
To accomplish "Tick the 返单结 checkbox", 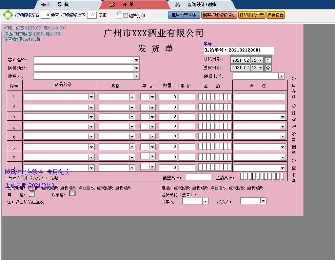I will (x=72, y=193).
